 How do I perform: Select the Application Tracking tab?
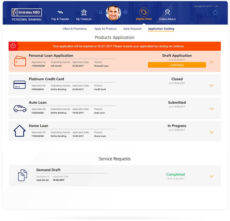(161, 29)
